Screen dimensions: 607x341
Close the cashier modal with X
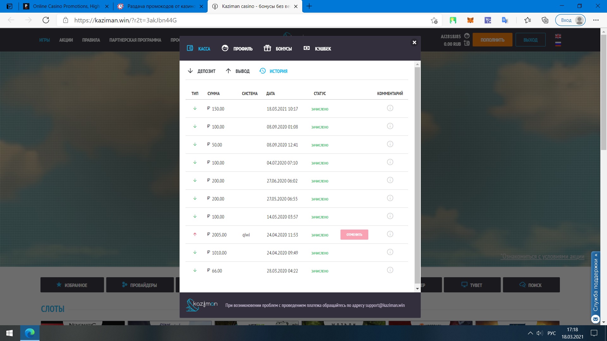point(414,42)
